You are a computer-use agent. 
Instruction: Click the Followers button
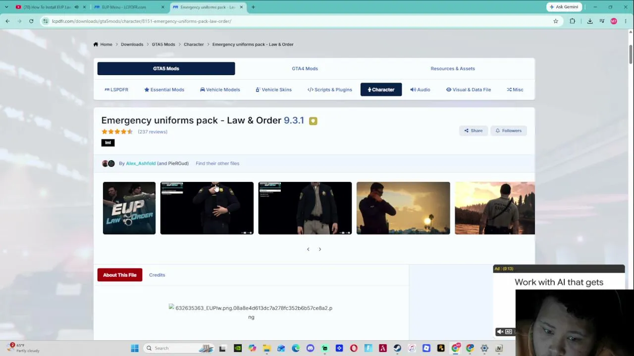pyautogui.click(x=508, y=131)
